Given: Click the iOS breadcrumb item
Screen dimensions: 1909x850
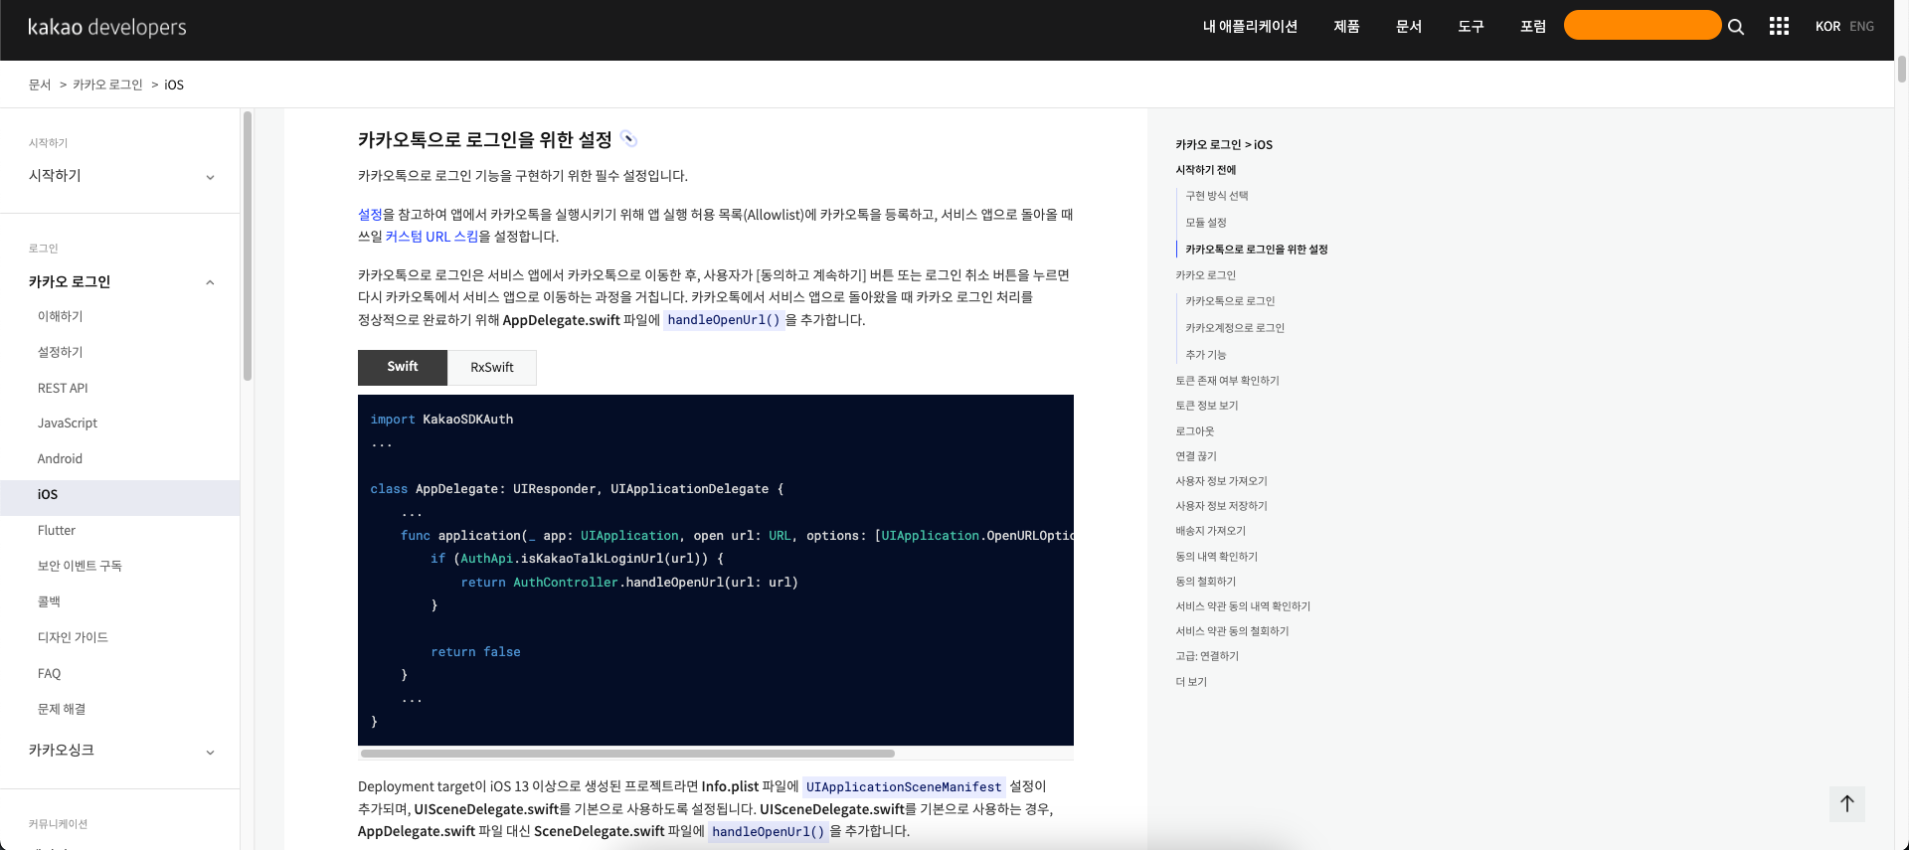Looking at the screenshot, I should (x=174, y=85).
